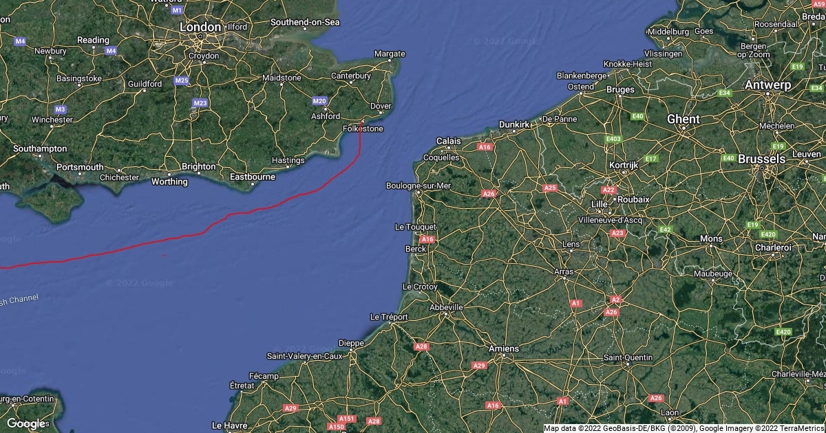Screen dimensions: 826x433
Task: Click the map data attribution text
Action: coord(683,428)
